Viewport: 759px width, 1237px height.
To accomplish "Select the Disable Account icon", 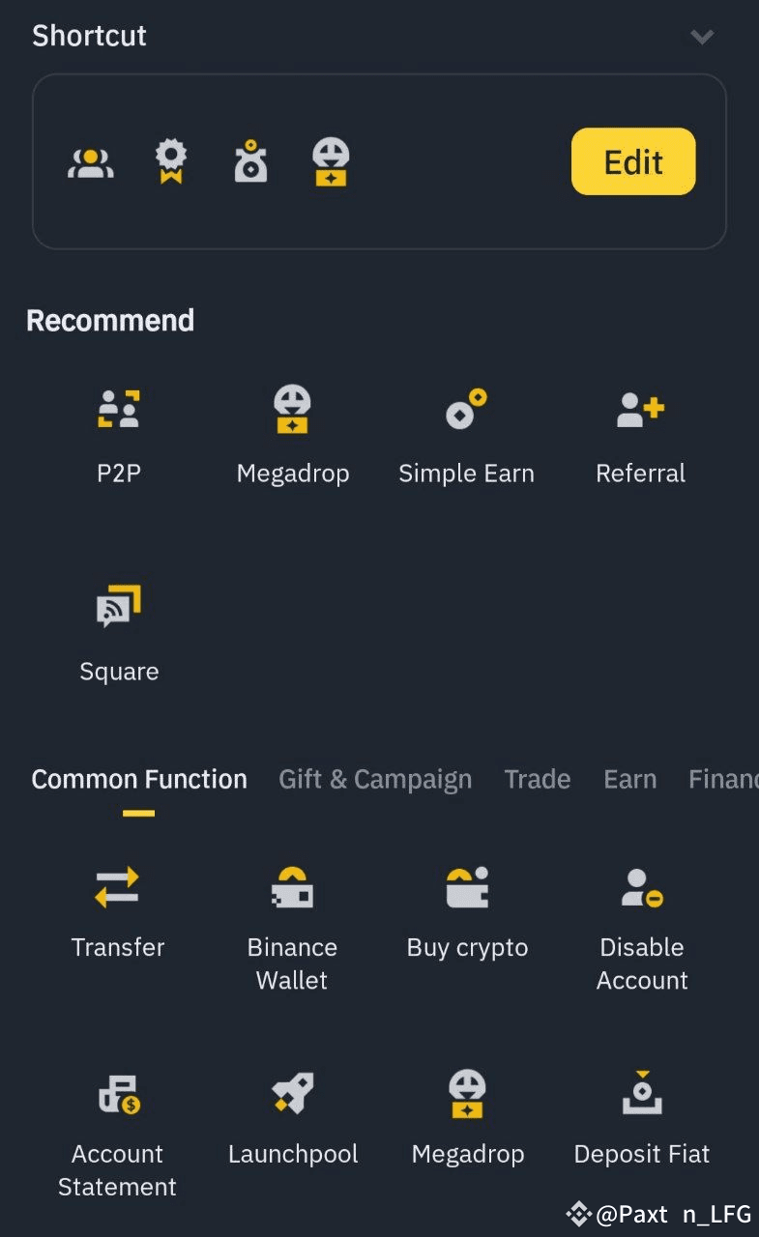I will tap(642, 887).
